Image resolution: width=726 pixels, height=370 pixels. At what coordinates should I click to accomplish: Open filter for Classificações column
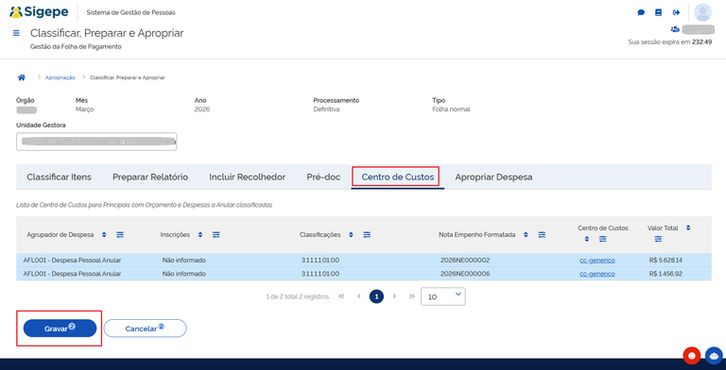tap(367, 234)
